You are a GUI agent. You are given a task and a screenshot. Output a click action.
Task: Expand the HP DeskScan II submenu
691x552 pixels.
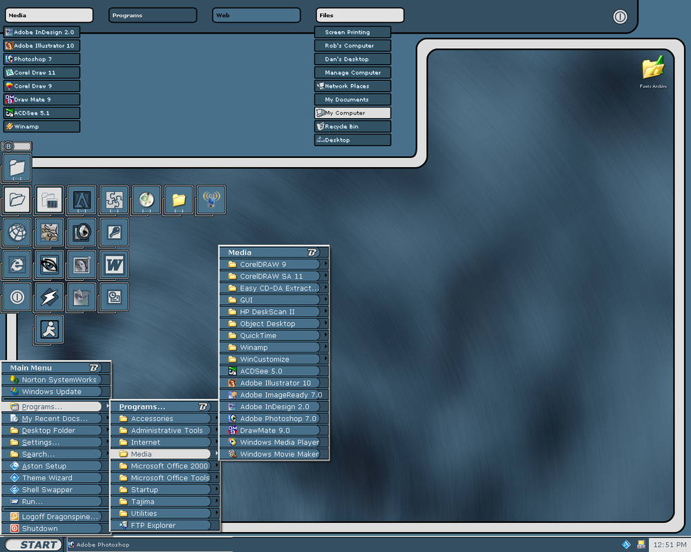[x=274, y=312]
